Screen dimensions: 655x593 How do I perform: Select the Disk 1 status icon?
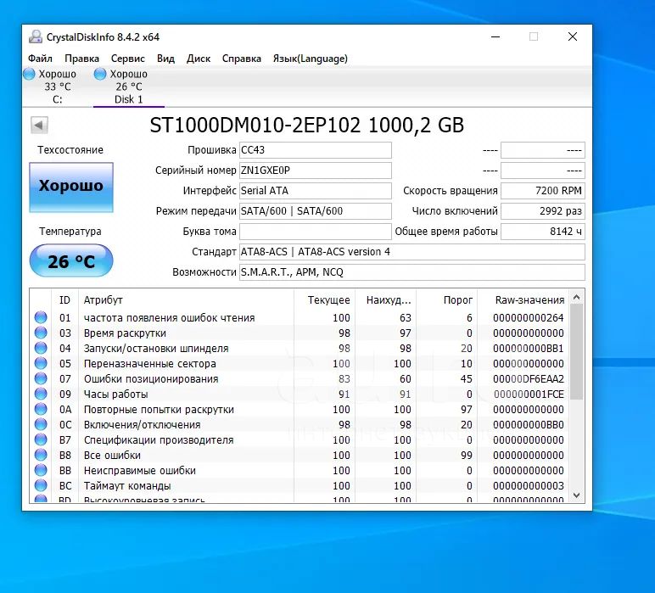100,75
